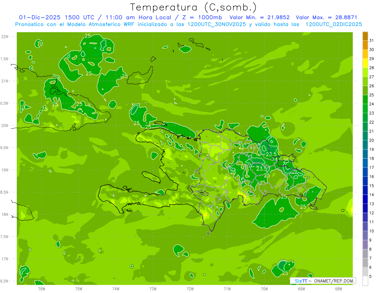
Task: Click the legend value 5
Action: [x=370, y=276]
